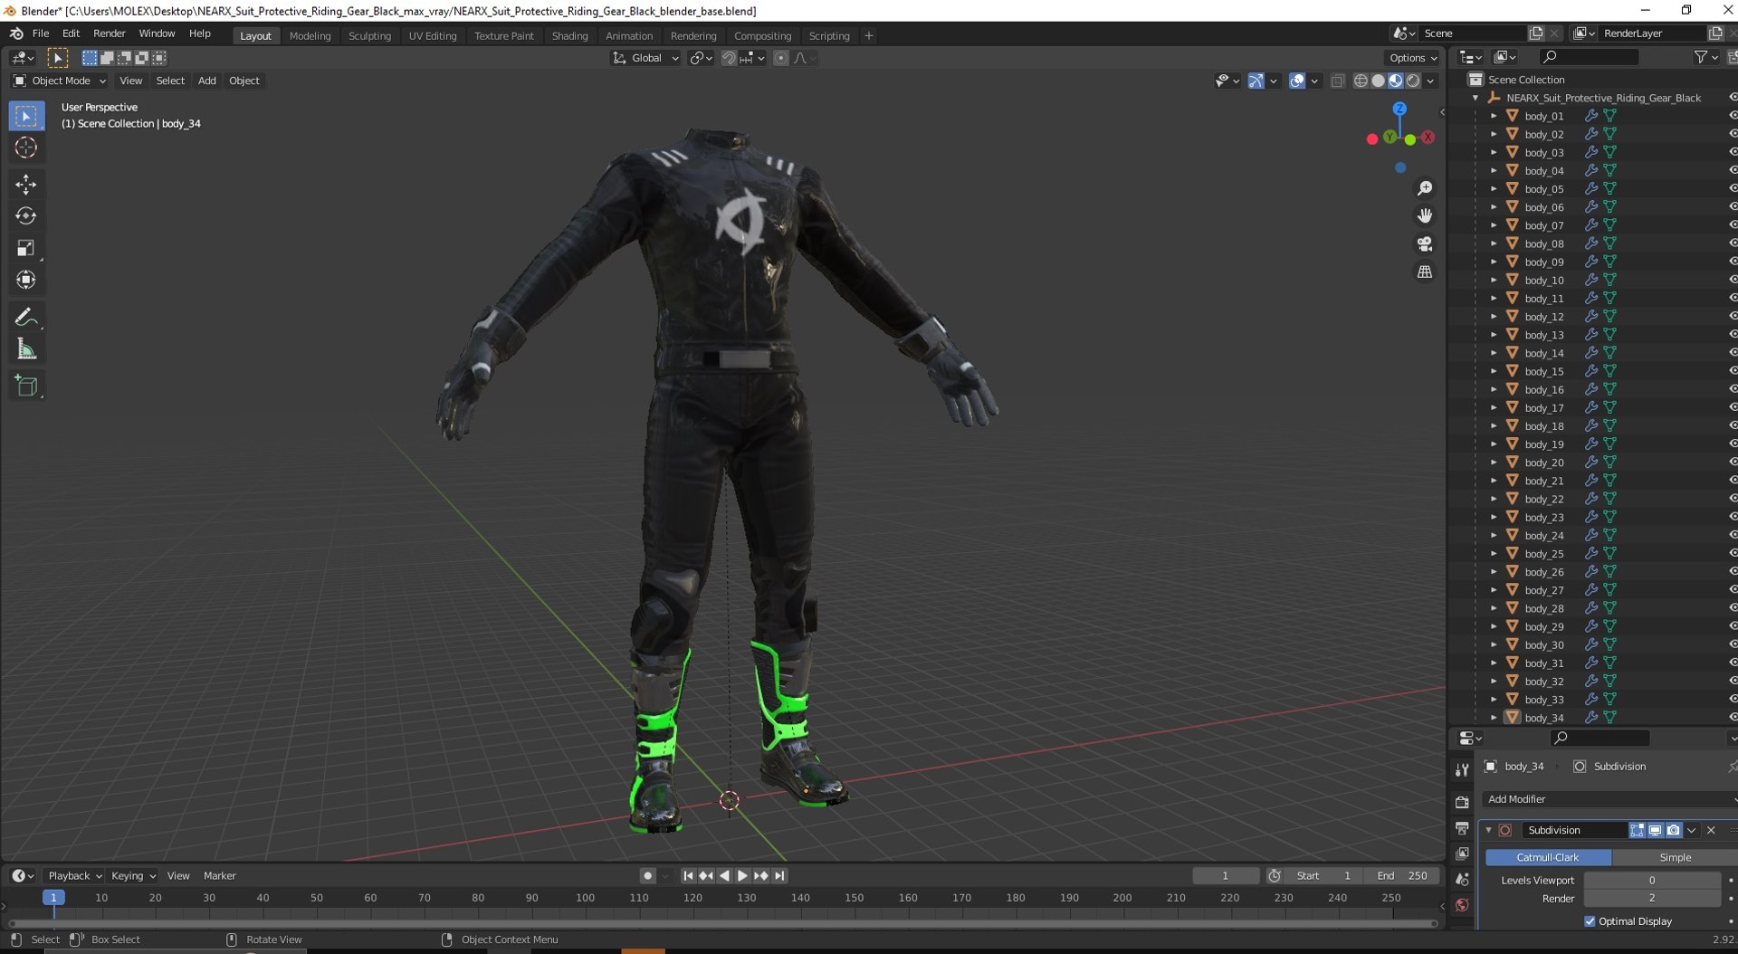
Task: Click the pan view hand icon
Action: (x=1425, y=216)
